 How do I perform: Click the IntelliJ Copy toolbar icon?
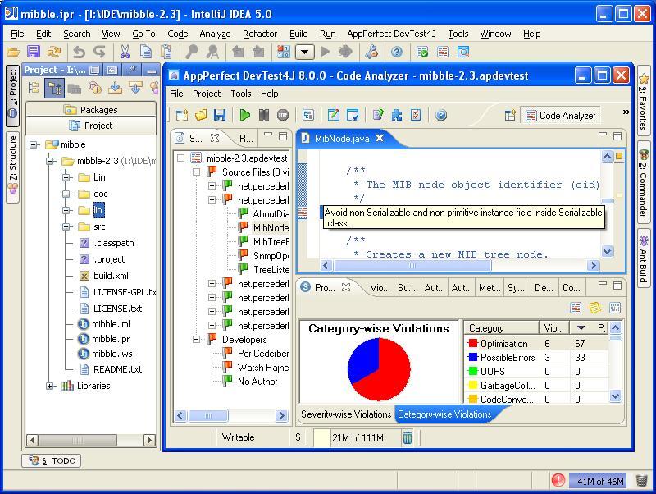146,52
